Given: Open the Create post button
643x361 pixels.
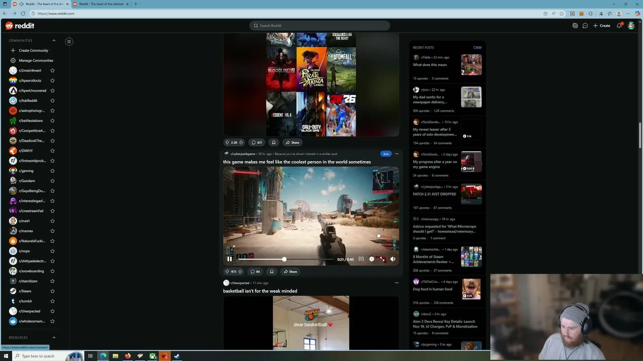Looking at the screenshot, I should [602, 26].
